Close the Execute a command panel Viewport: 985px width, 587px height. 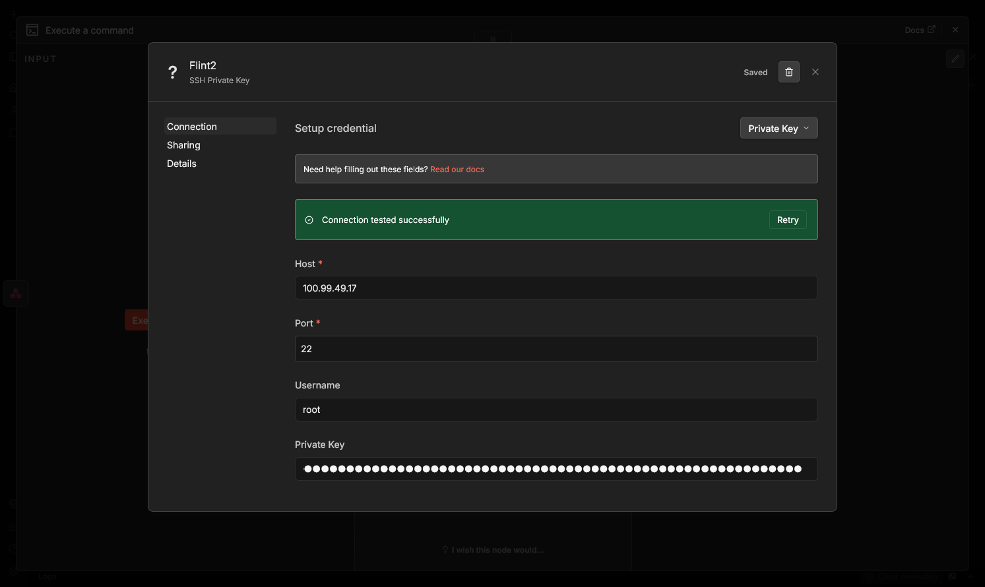(x=955, y=30)
